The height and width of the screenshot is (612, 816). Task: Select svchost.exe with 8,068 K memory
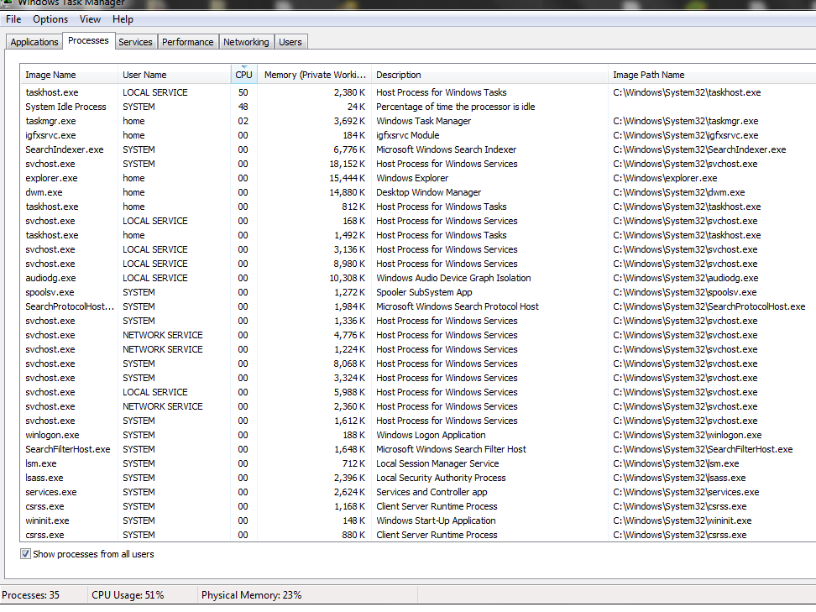(418, 364)
